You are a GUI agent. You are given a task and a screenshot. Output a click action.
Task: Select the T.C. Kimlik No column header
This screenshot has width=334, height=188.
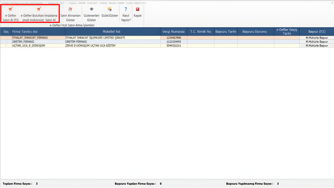coord(201,32)
